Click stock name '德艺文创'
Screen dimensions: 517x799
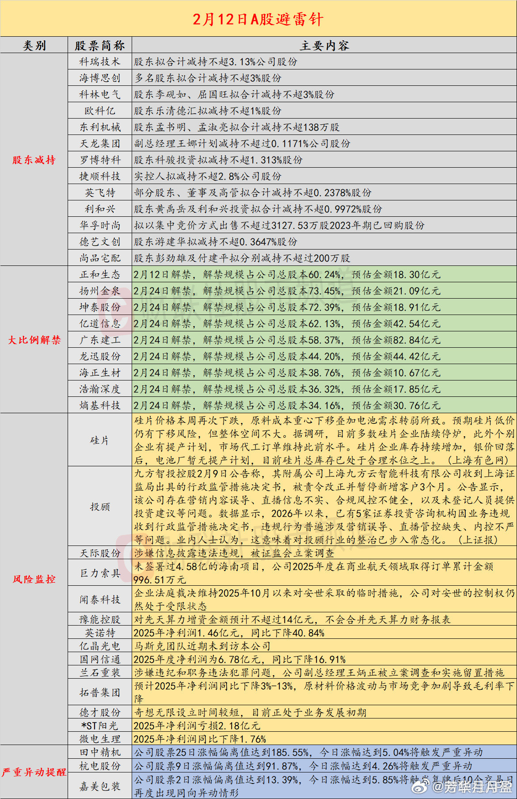tap(100, 242)
